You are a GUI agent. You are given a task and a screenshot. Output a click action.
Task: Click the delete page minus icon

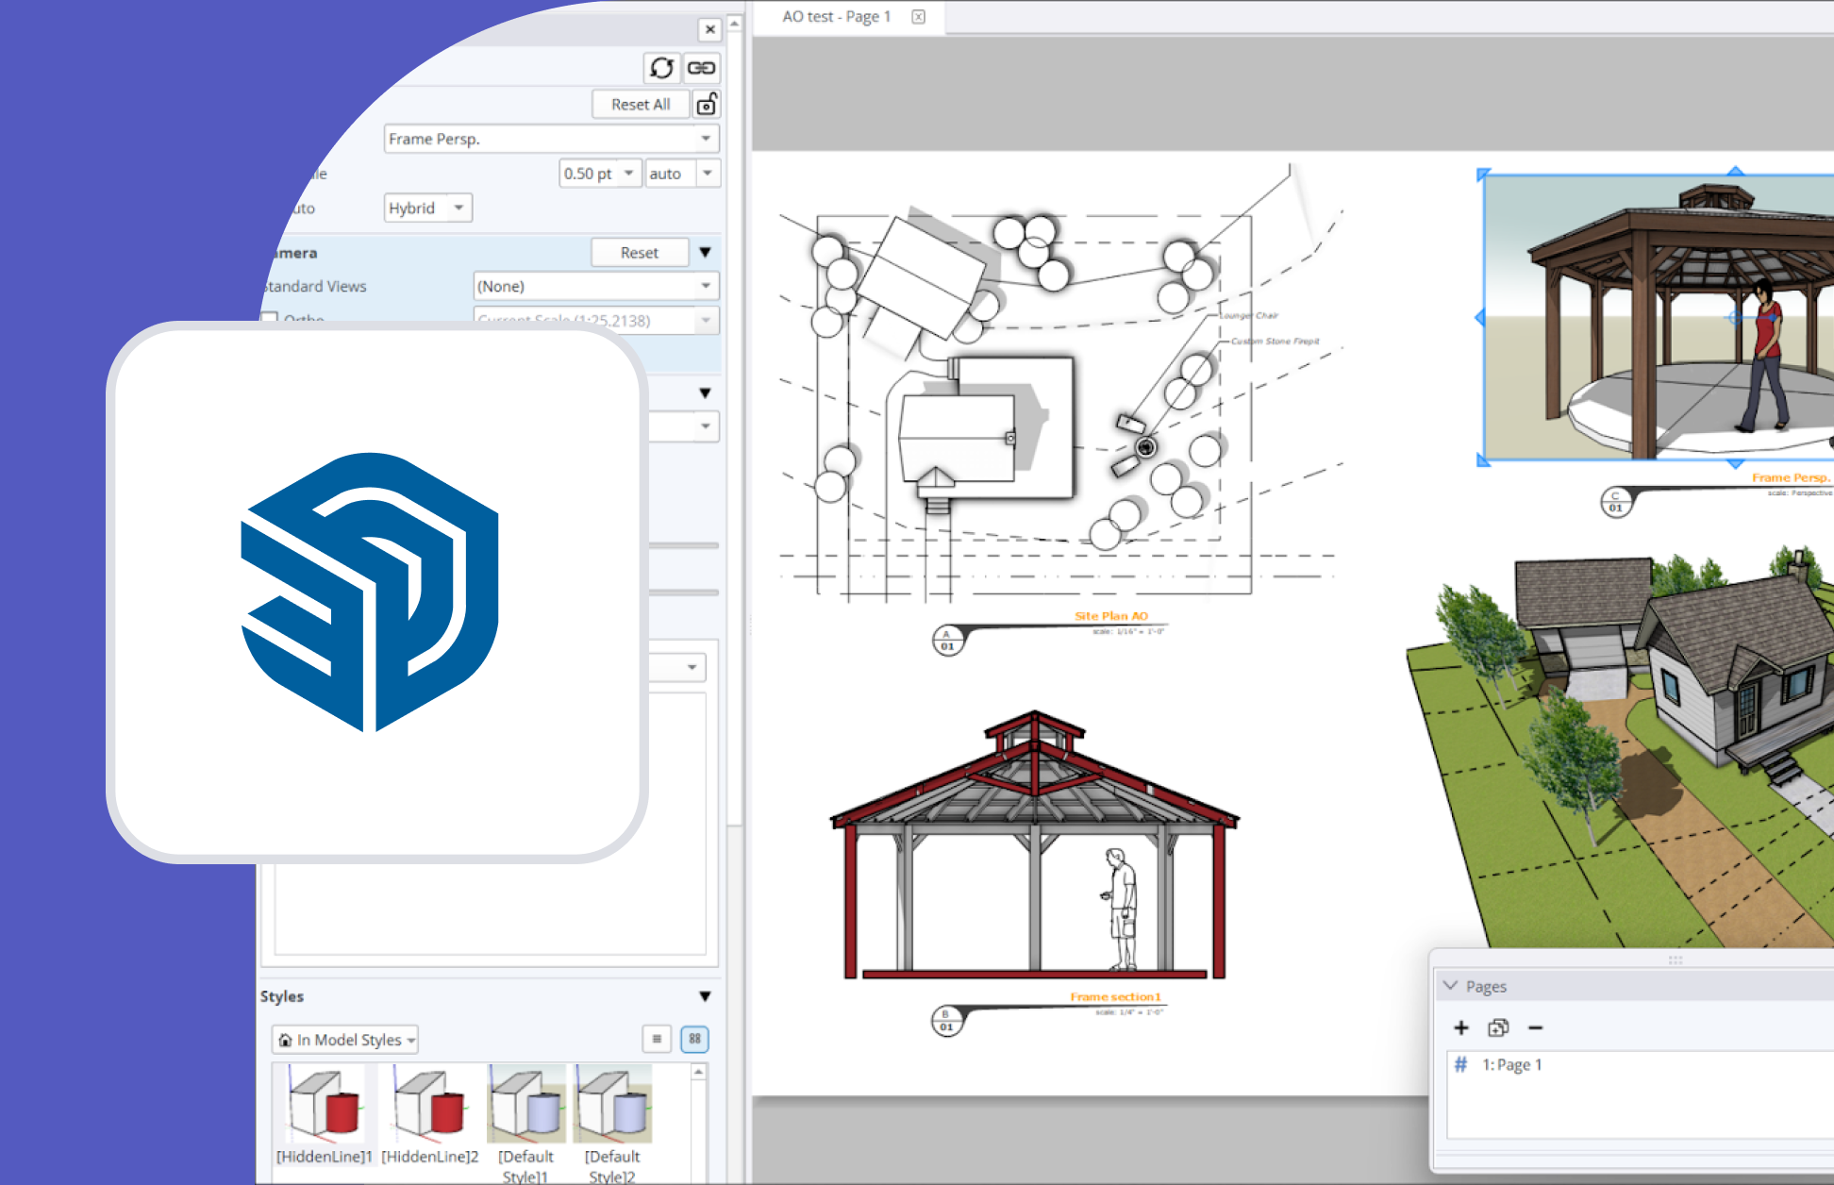tap(1535, 1027)
